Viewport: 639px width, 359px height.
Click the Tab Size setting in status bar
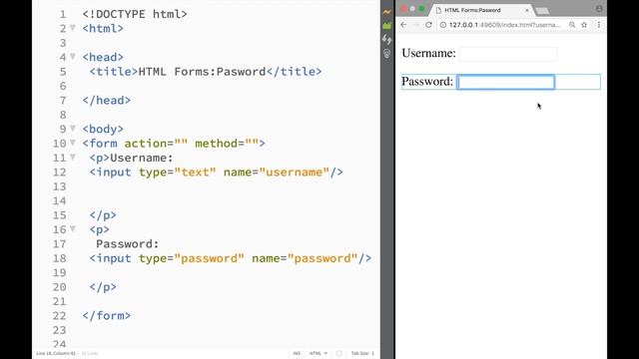pyautogui.click(x=362, y=353)
